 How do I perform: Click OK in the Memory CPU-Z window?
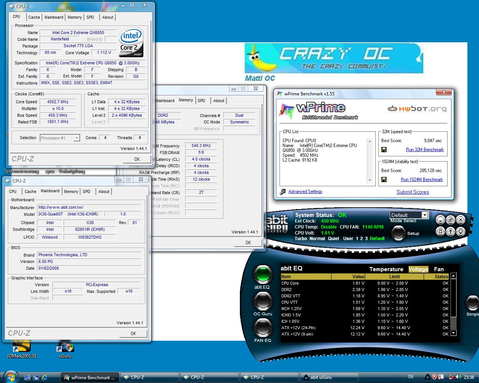(x=248, y=242)
